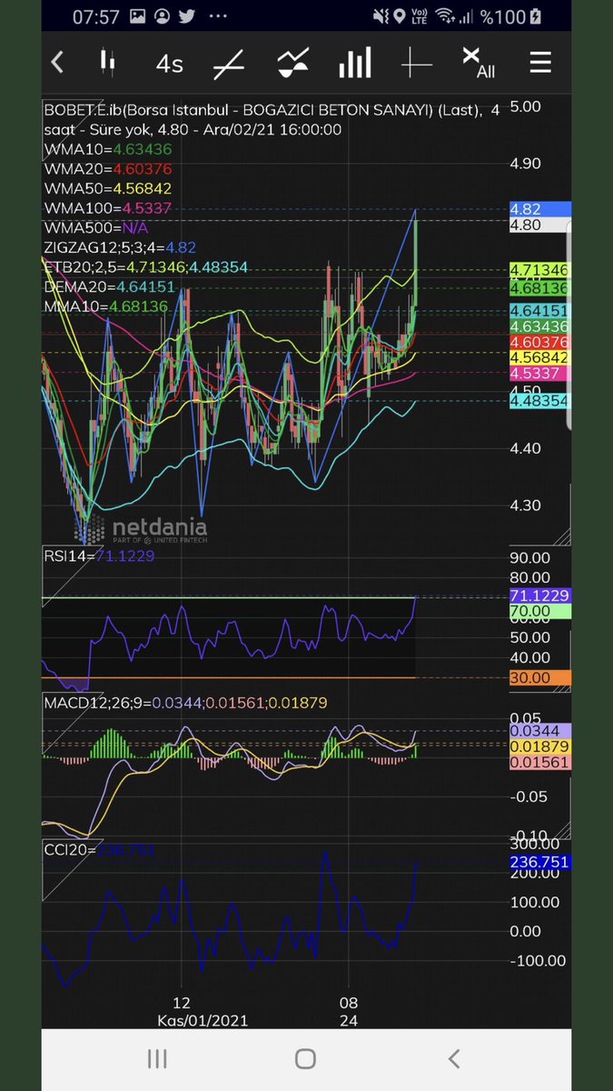Change the 4s timeframe setting
The image size is (613, 1091).
point(169,64)
